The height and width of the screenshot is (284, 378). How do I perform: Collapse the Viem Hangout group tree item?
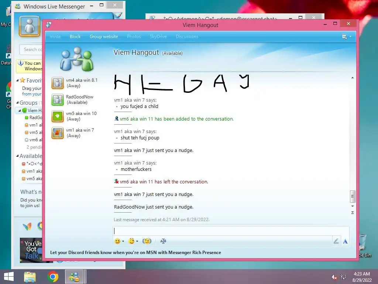click(x=20, y=111)
